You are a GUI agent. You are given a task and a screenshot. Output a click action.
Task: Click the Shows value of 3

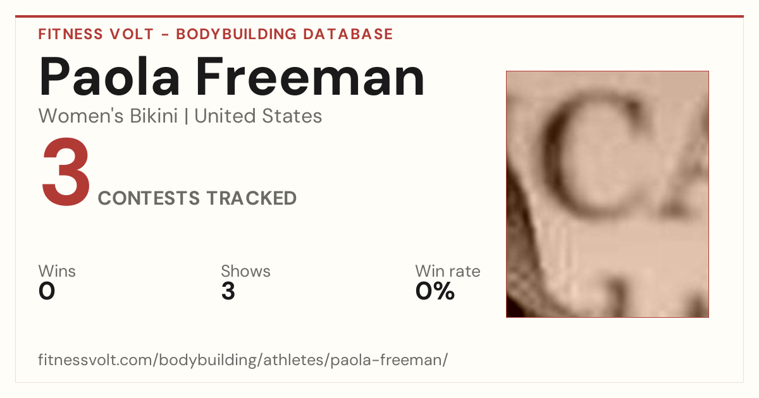click(x=228, y=292)
